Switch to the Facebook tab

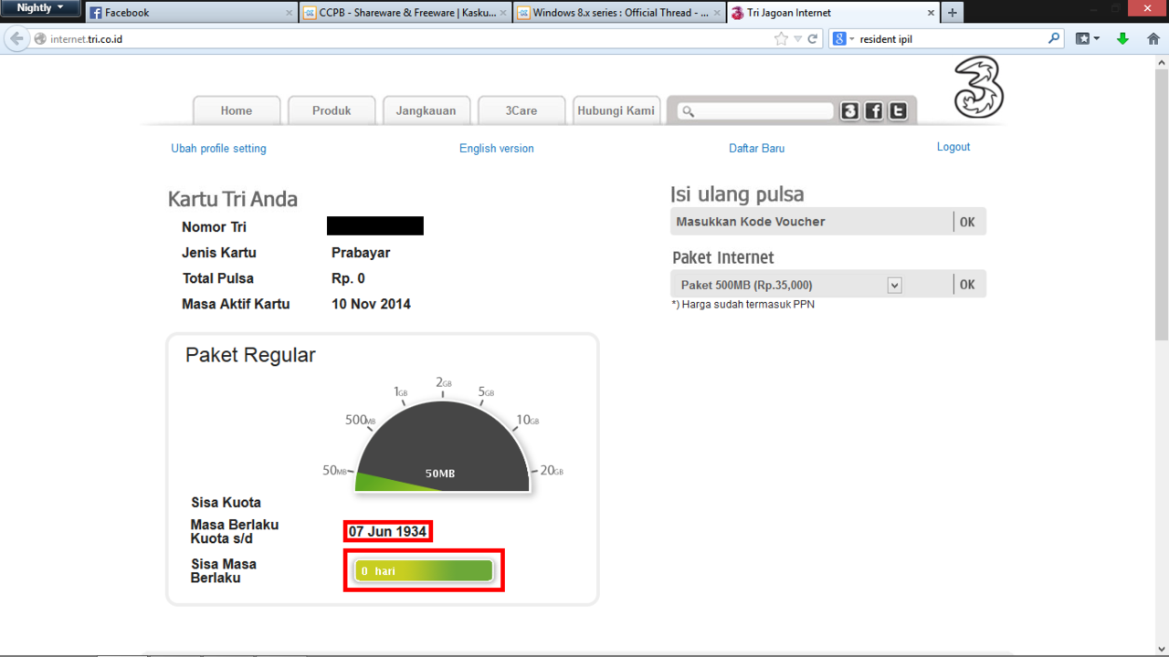point(192,13)
